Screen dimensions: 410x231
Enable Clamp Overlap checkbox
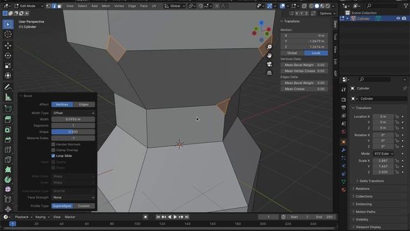tap(53, 150)
